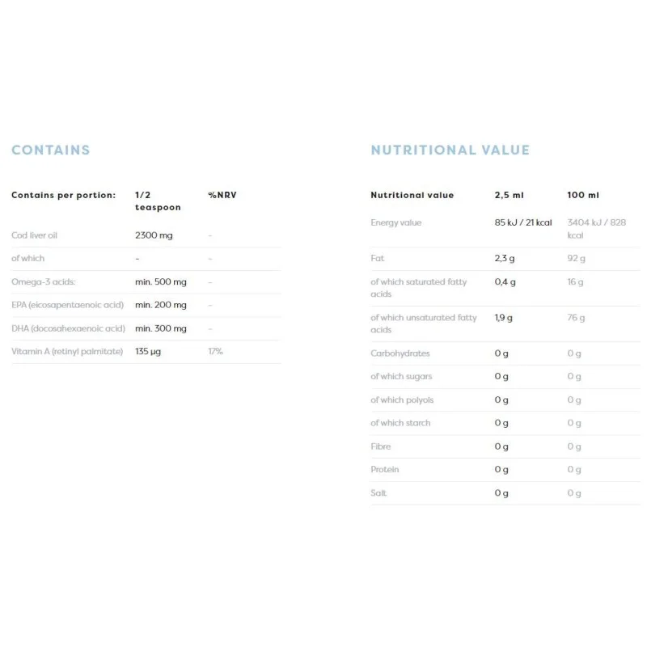
Task: Click the 'of which polyols' row label
Action: 402,400
